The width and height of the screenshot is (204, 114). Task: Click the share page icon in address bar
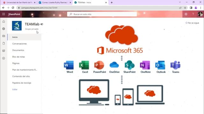180,8
